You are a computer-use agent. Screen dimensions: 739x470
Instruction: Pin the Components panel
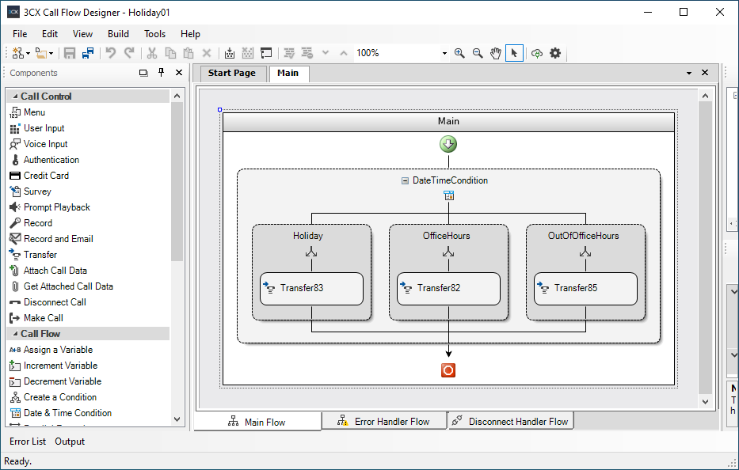click(x=162, y=73)
